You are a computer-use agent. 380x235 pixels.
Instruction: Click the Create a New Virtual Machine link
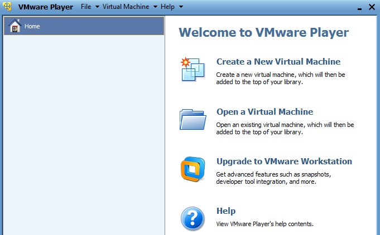point(278,62)
